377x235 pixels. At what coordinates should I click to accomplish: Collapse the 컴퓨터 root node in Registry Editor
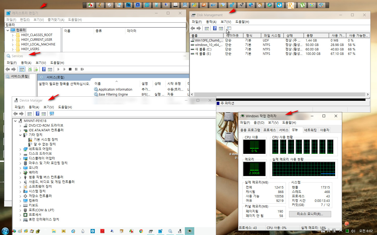click(x=8, y=30)
